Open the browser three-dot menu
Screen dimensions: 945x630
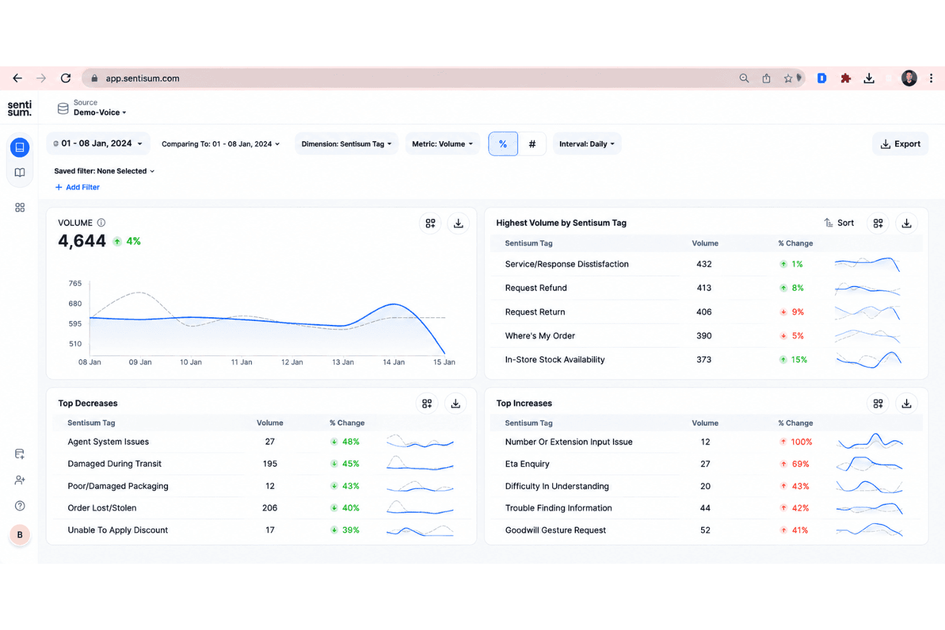point(931,78)
